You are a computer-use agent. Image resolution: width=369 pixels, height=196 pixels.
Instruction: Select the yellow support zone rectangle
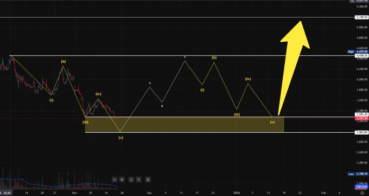click(184, 125)
